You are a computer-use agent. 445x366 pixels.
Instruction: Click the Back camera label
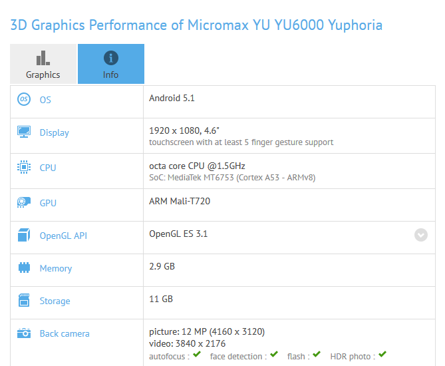[65, 333]
